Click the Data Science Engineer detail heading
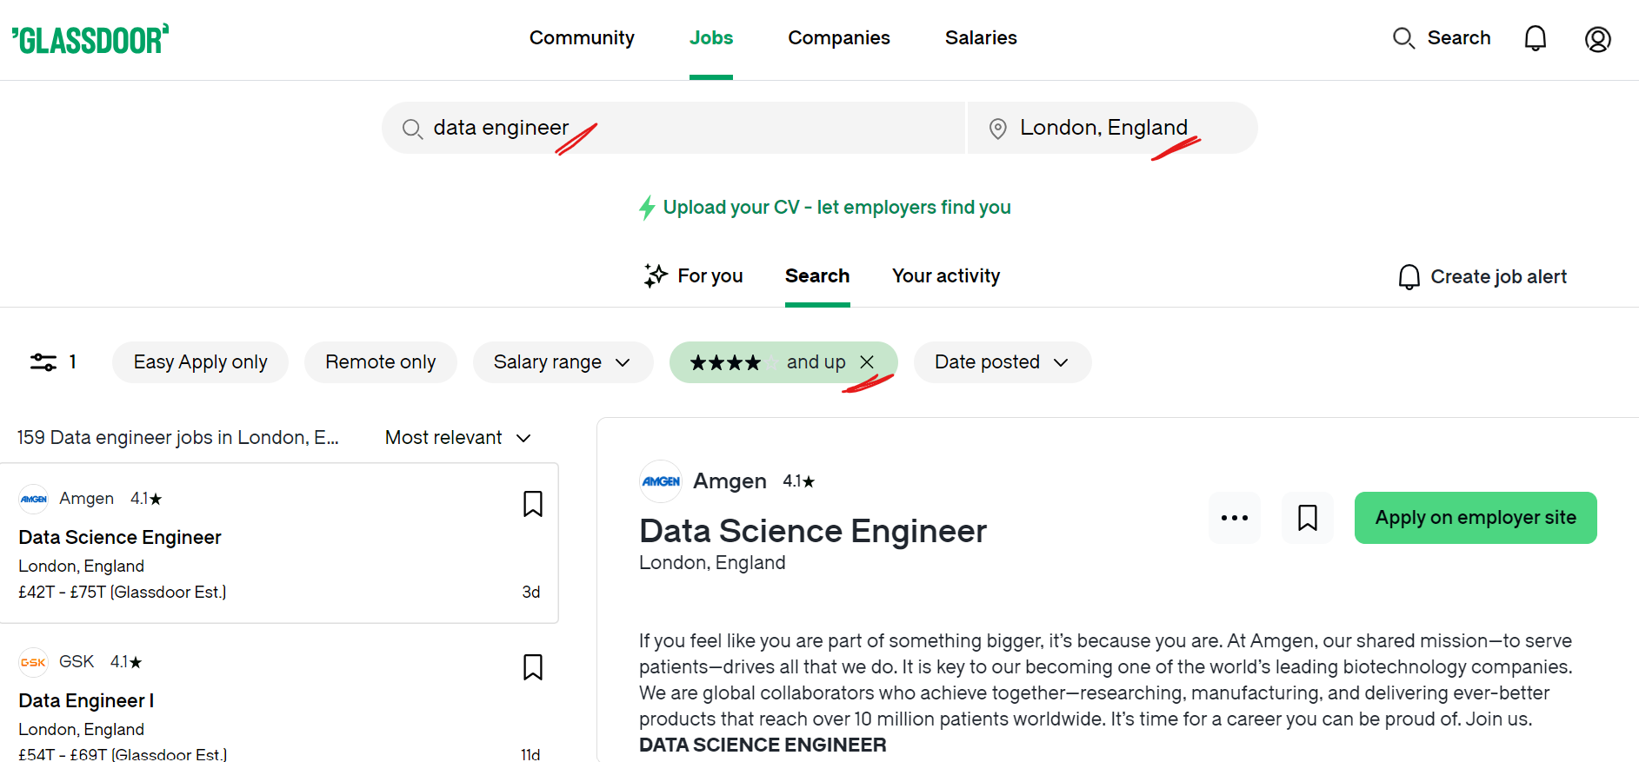 [x=813, y=532]
